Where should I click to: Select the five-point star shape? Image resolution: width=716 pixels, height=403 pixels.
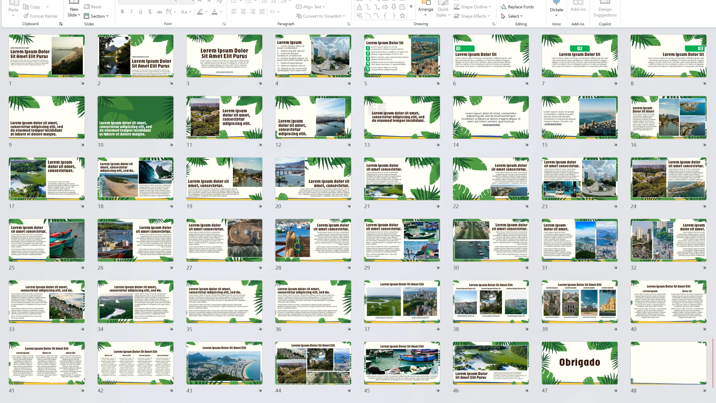pos(402,16)
